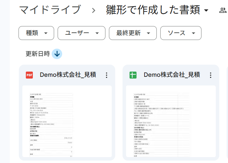Open more actions menu for the spreadsheet file
This screenshot has width=228, height=163.
click(x=211, y=75)
